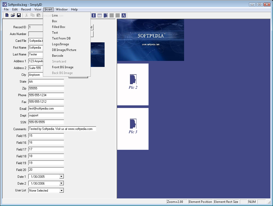
Task: Click the SSN input field
Action: coord(46,122)
